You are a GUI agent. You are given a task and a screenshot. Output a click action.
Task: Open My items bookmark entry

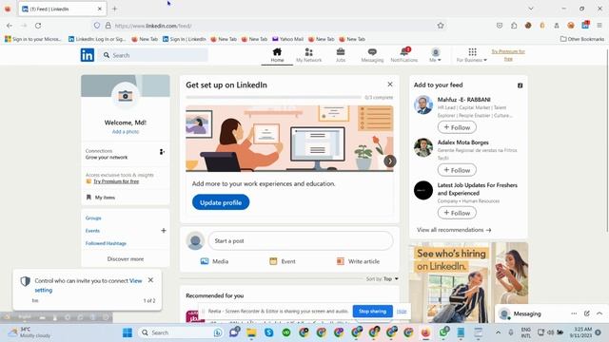coord(101,198)
